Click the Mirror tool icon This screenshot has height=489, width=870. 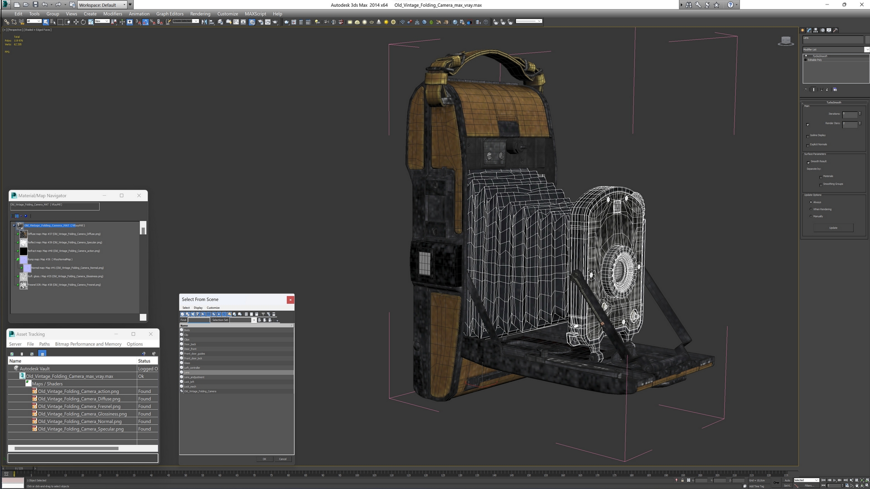204,22
